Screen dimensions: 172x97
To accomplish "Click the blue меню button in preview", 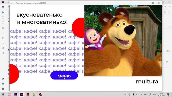I will (x=64, y=75).
